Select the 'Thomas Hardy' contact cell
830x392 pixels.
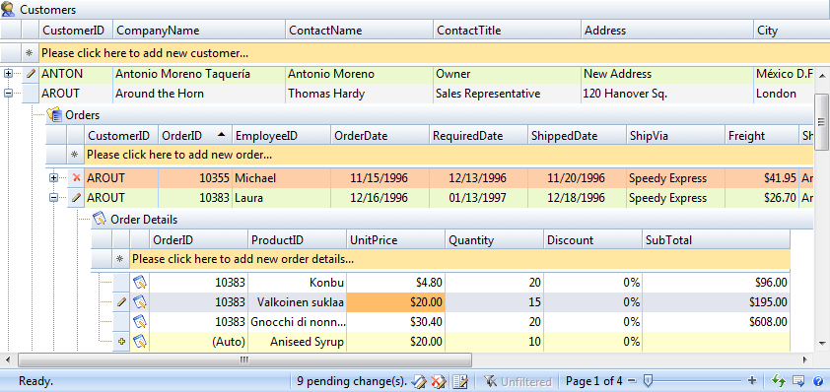click(x=359, y=94)
